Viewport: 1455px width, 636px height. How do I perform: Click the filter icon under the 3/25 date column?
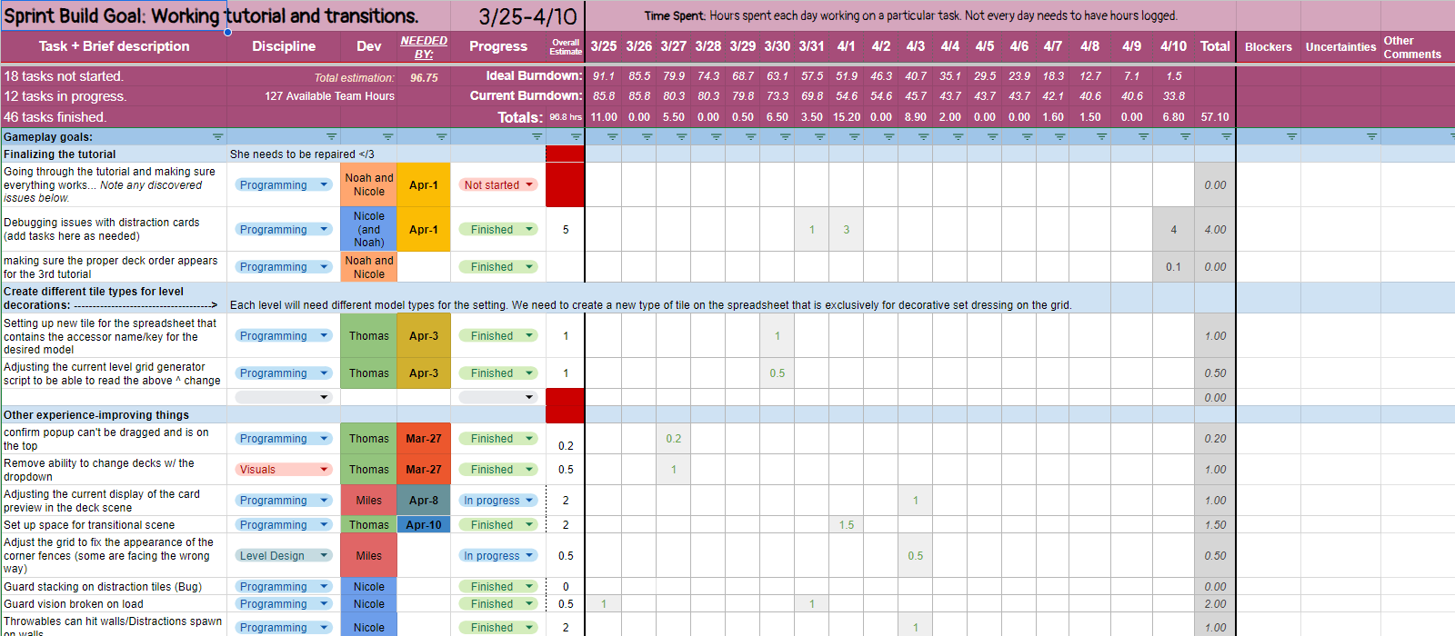612,137
